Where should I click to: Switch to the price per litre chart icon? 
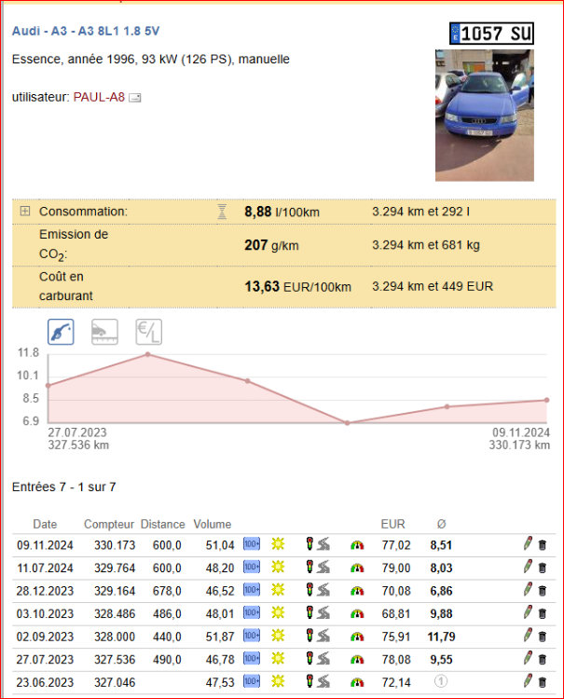pos(149,332)
